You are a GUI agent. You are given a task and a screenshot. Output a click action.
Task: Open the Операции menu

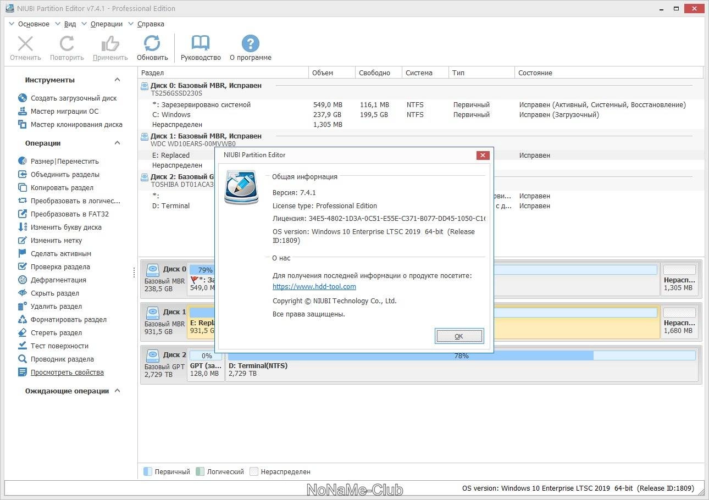[x=107, y=24]
